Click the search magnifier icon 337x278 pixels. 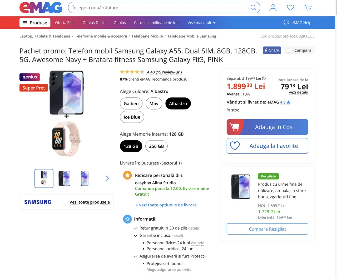coord(253,8)
